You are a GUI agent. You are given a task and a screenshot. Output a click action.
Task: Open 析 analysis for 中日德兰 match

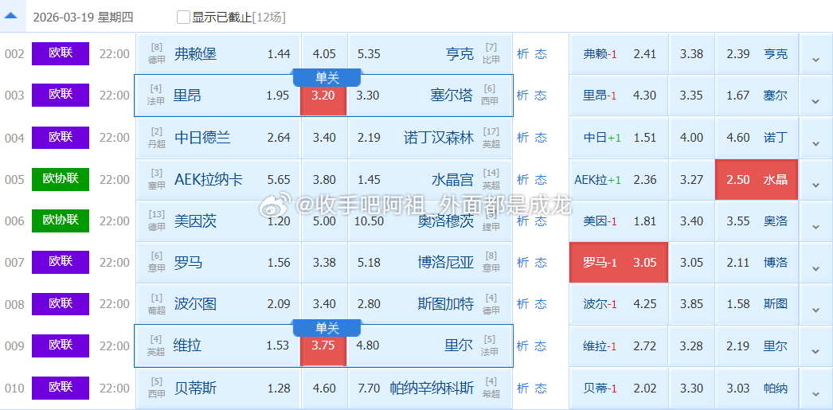pyautogui.click(x=522, y=138)
